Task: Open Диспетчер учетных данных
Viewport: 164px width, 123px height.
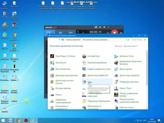Action: pyautogui.click(x=62, y=82)
